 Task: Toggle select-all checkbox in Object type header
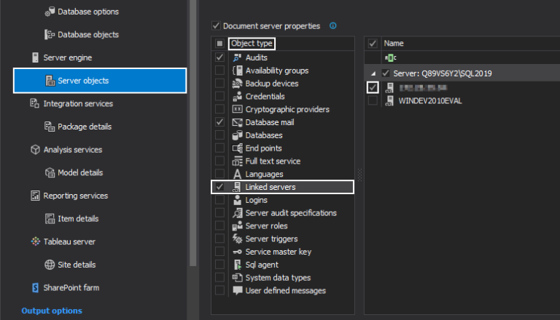pyautogui.click(x=220, y=44)
